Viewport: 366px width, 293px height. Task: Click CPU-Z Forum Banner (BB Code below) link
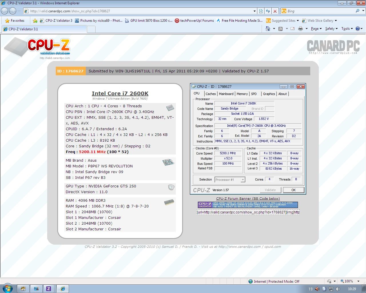point(248,199)
